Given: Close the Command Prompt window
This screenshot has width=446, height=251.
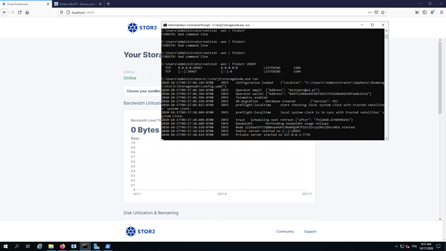Looking at the screenshot, I should coord(383,25).
